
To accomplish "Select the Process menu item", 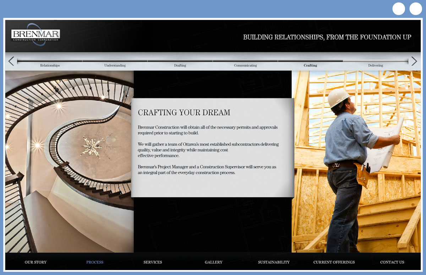I will click(95, 262).
